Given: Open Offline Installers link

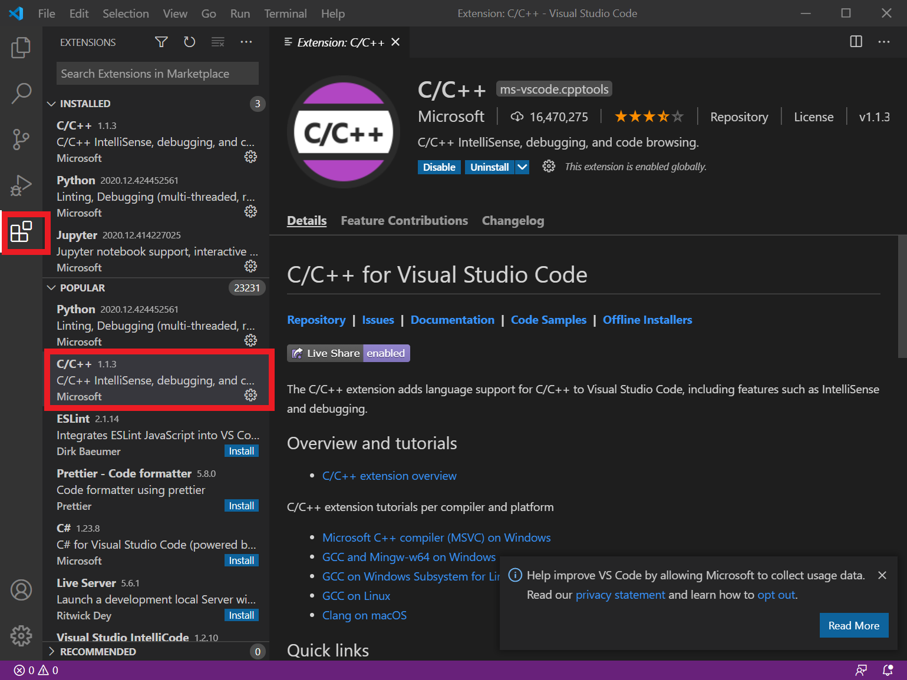Looking at the screenshot, I should click(647, 320).
